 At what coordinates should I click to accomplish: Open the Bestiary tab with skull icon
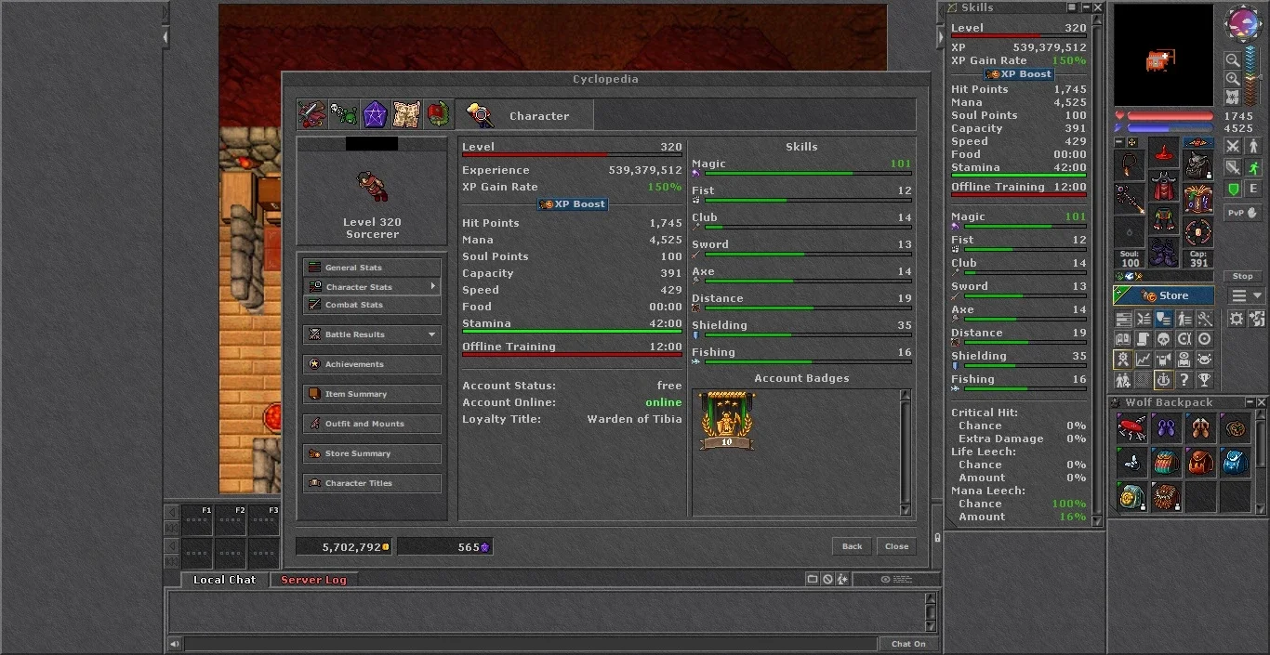coord(344,114)
